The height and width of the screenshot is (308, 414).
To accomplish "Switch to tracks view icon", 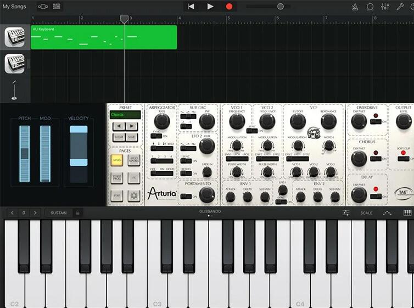I will point(43,7).
